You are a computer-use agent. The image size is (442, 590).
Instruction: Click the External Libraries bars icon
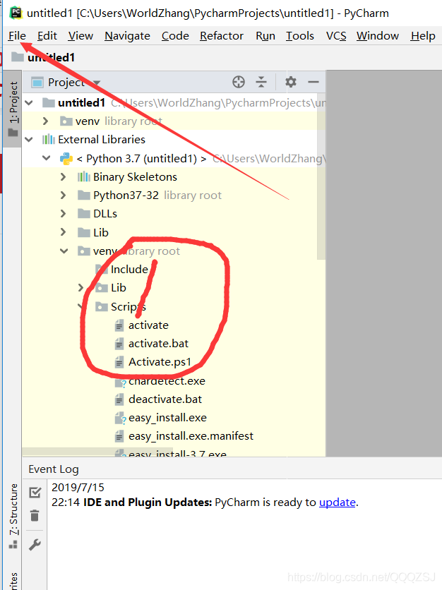coord(48,140)
